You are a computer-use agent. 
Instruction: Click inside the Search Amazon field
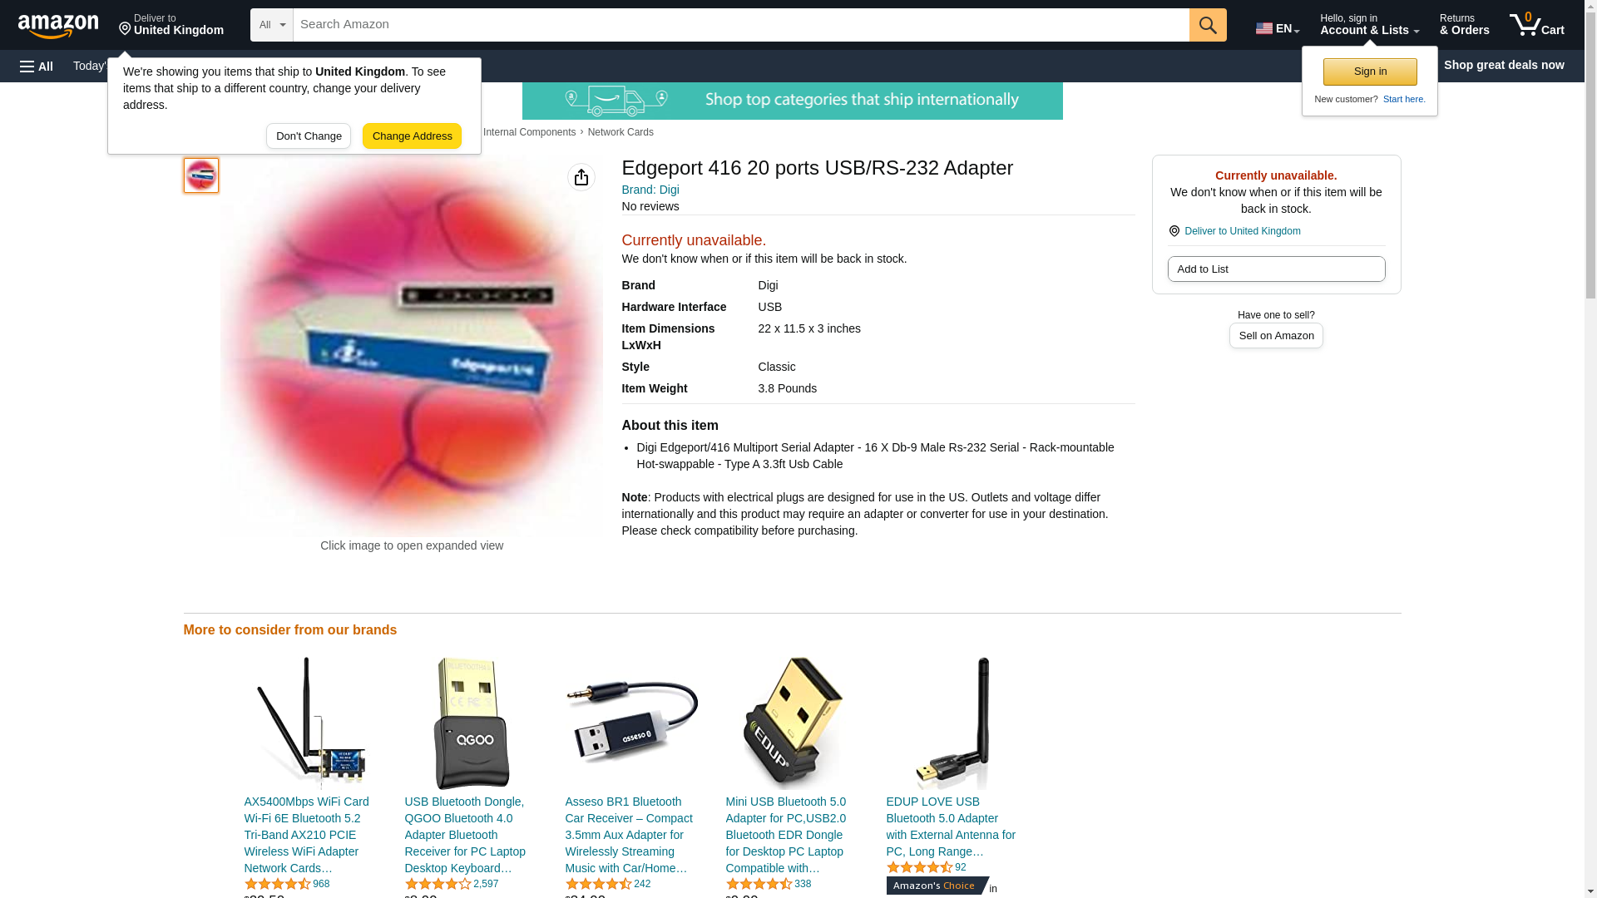tap(741, 25)
